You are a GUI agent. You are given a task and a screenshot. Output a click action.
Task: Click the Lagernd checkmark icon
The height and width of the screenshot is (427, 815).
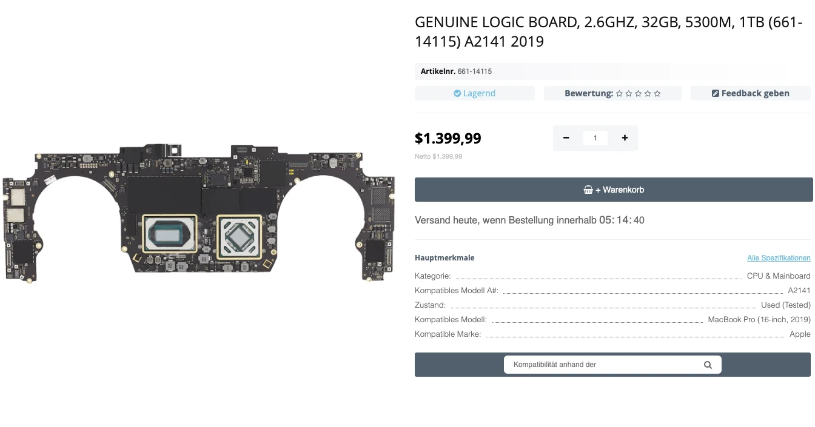coord(457,93)
